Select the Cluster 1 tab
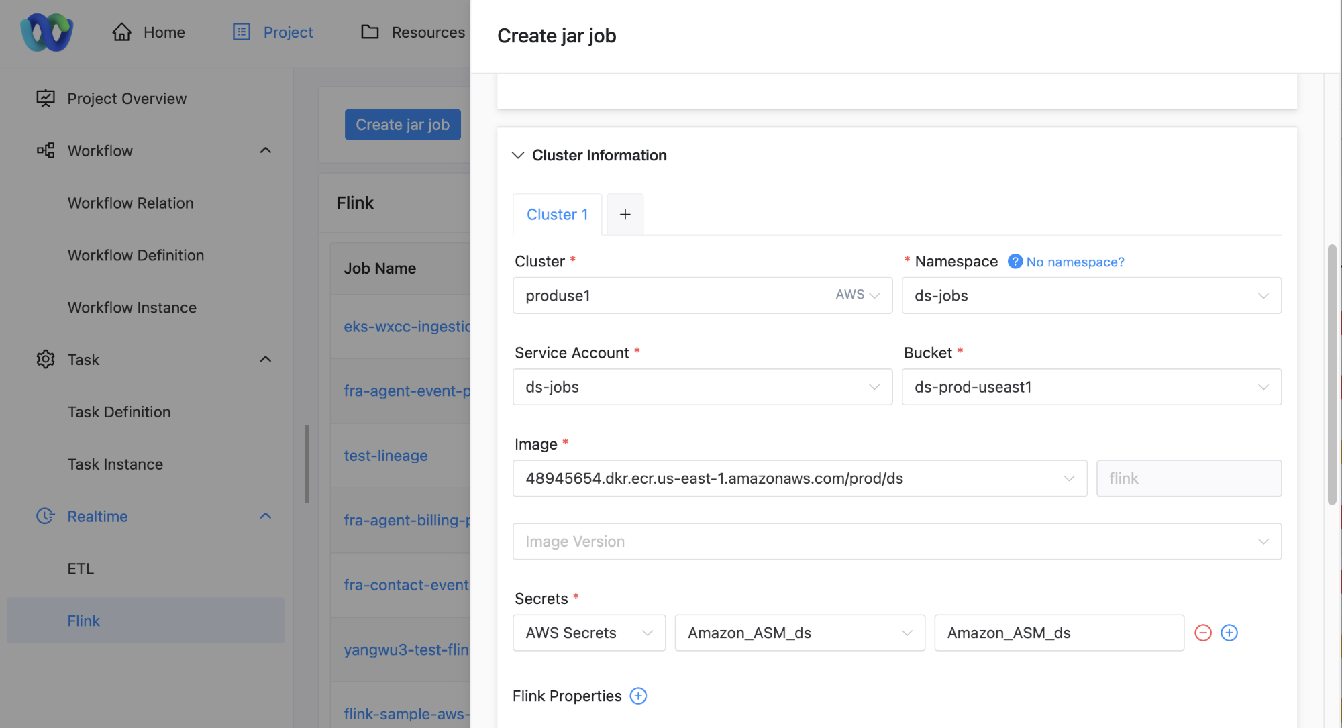The height and width of the screenshot is (728, 1342). click(x=557, y=214)
